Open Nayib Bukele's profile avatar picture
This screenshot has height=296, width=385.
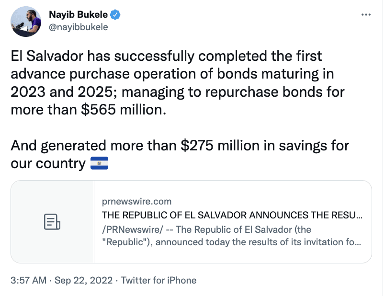tap(26, 22)
